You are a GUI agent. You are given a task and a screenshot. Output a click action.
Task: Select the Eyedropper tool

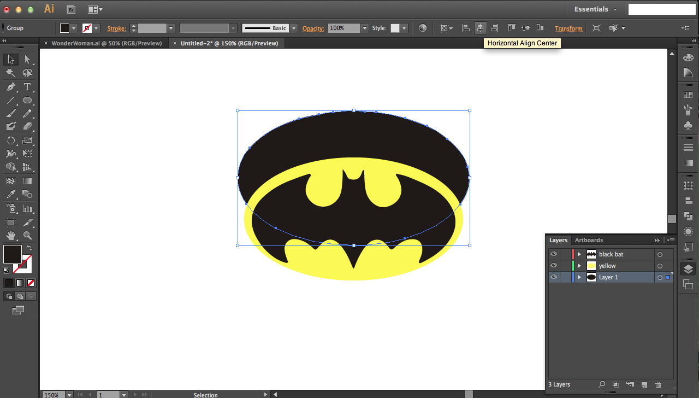(x=10, y=194)
